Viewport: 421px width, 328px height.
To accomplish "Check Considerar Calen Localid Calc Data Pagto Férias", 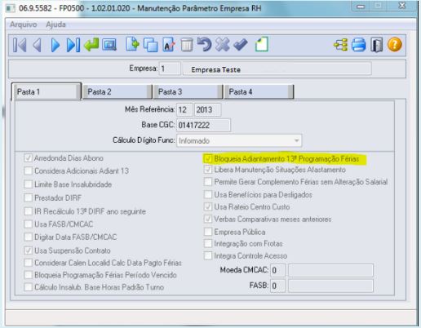I will click(29, 263).
